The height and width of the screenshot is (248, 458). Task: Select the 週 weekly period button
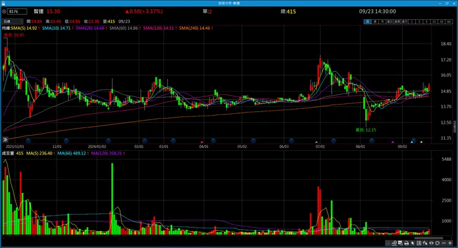point(375,22)
